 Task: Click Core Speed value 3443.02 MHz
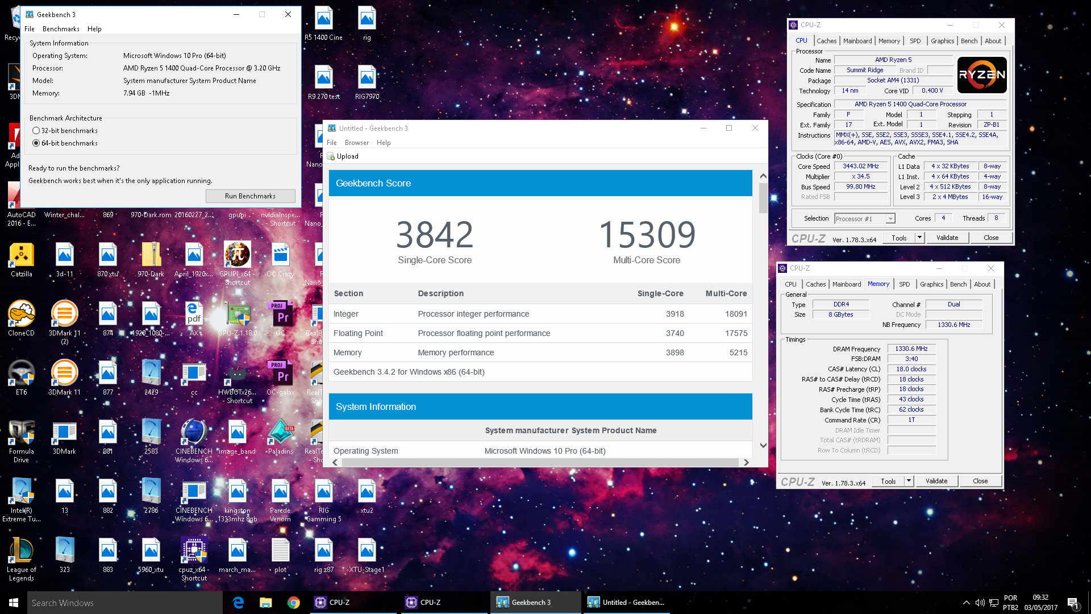click(x=860, y=166)
